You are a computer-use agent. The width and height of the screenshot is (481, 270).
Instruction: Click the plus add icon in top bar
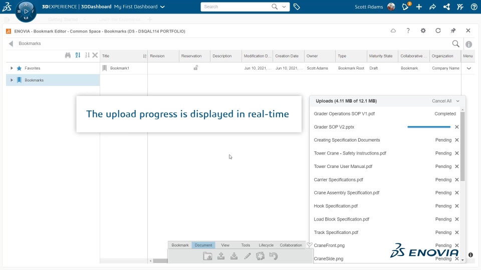click(x=419, y=6)
